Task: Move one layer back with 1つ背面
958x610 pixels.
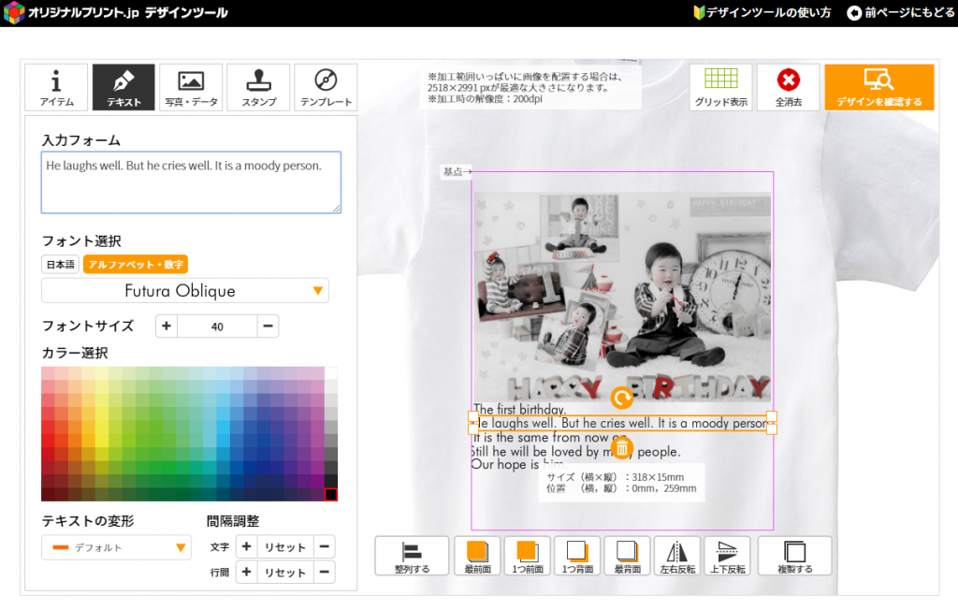Action: click(x=577, y=557)
